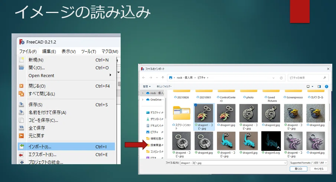Open the 編集(E) menu

coord(49,52)
